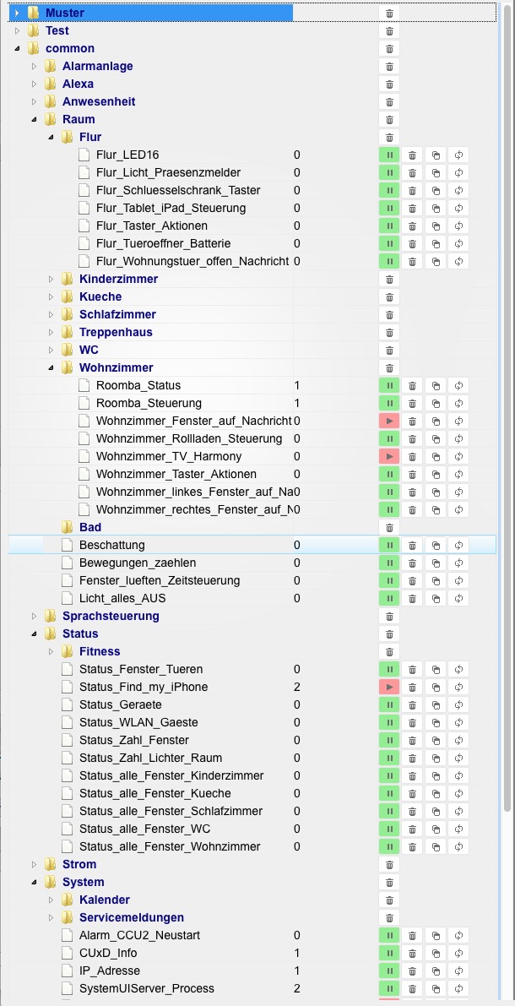Expand the Anwesenheit folder
Viewport: 515px width, 1006px height.
pos(35,102)
